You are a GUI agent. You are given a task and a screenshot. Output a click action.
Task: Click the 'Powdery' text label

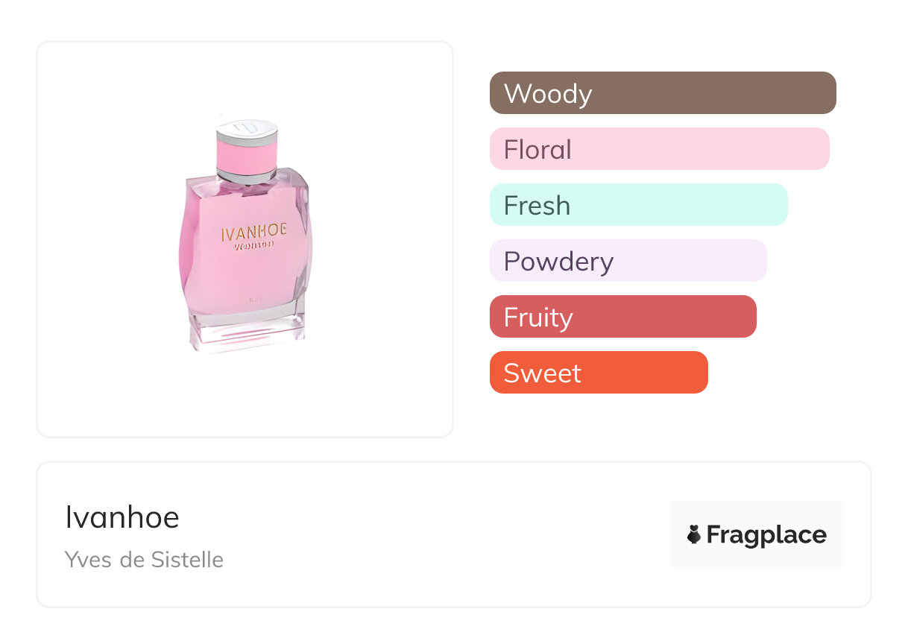pyautogui.click(x=558, y=262)
